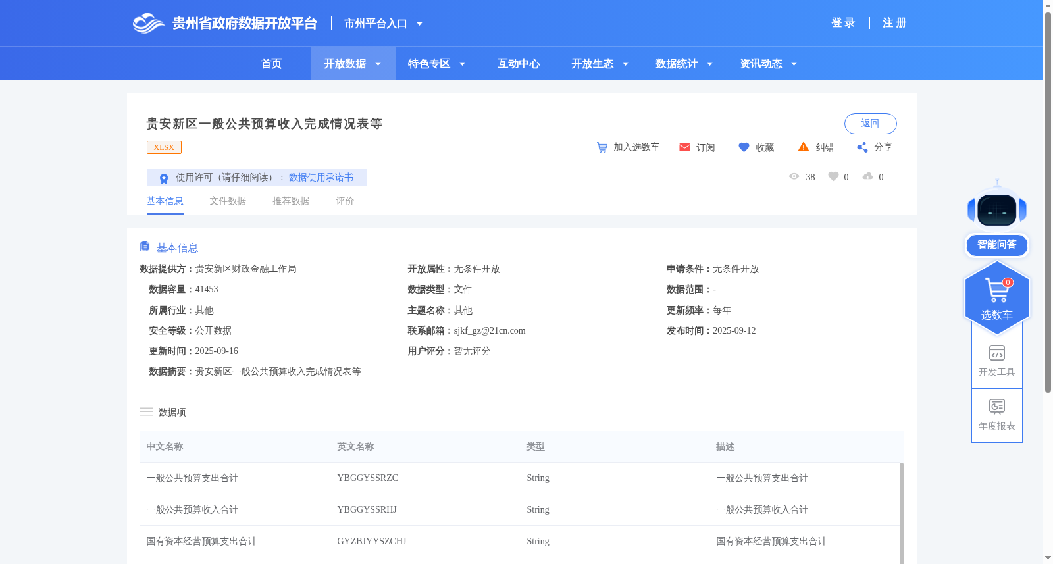Click the list icon beside 数据项
The height and width of the screenshot is (564, 1053).
(146, 412)
